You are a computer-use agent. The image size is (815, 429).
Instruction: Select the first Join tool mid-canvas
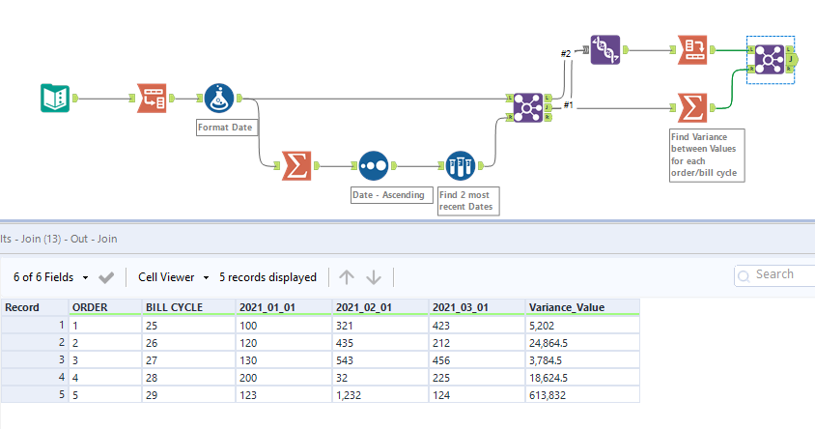(527, 106)
